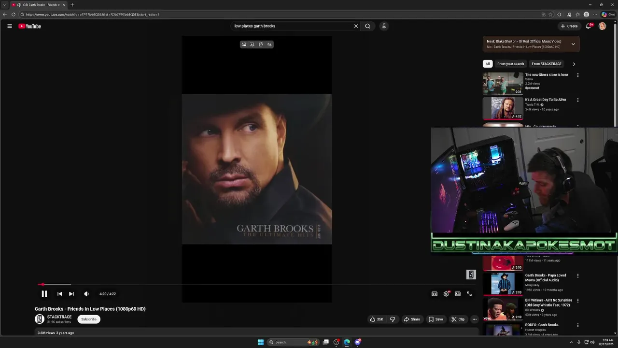Open the Edge profile icon
The height and width of the screenshot is (348, 618).
pos(586,14)
